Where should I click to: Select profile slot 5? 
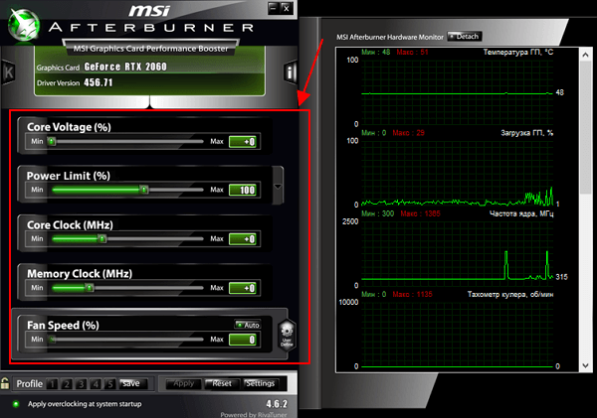tap(110, 384)
